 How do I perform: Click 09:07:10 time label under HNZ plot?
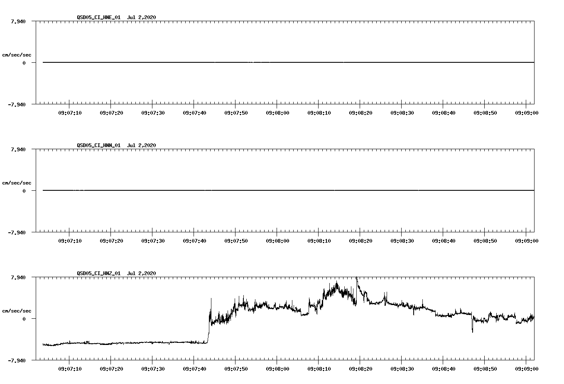(70, 369)
